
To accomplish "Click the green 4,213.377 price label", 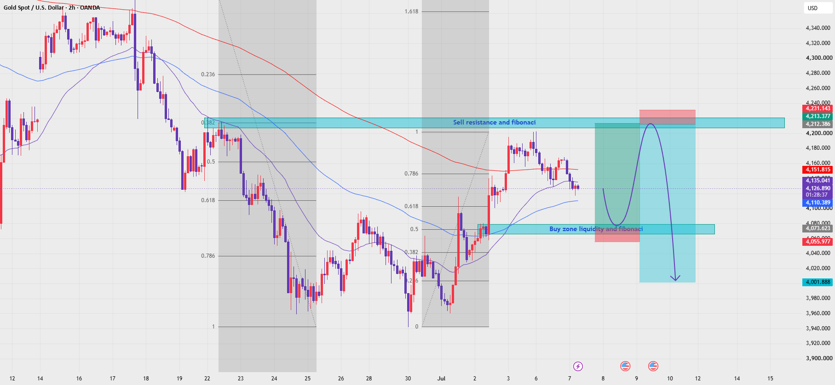I will coord(818,116).
